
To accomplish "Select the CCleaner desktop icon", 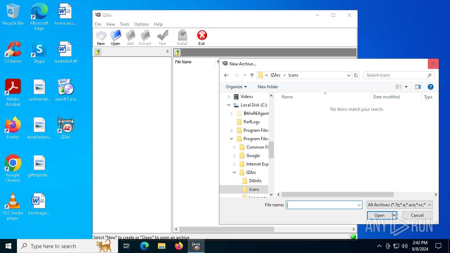I will pos(13,53).
